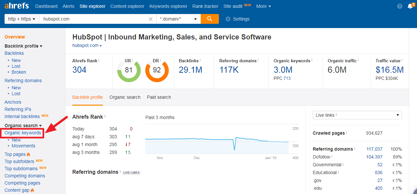Open Competing domains in the sidebar

(x=25, y=176)
